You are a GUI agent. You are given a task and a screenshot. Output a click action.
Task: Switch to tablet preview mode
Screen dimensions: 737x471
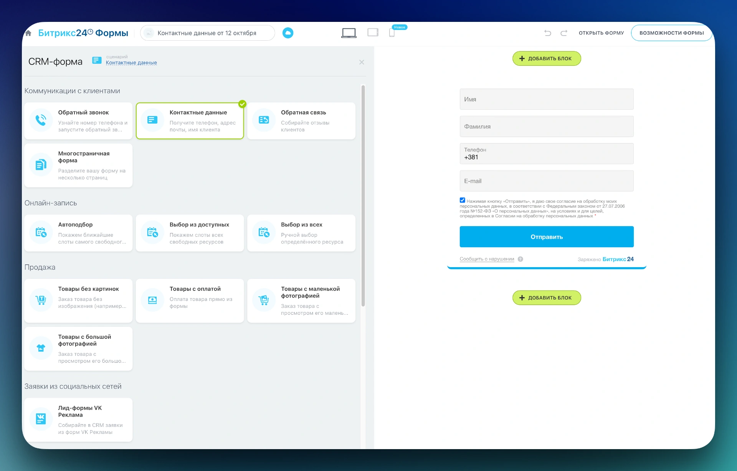click(x=372, y=33)
